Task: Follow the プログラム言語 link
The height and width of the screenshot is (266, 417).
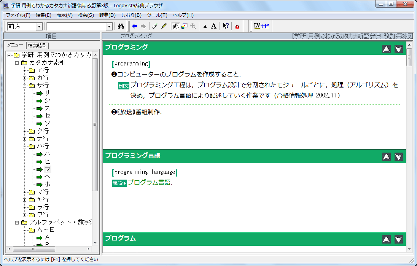Action: coord(149,182)
